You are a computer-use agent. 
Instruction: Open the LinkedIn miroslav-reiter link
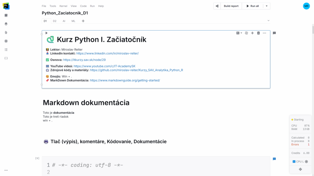(107, 53)
